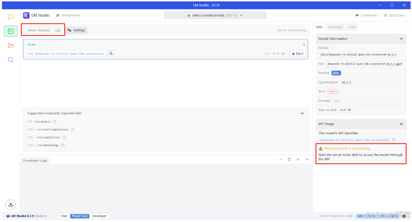Eject the loaded deepseek model
The height and width of the screenshot is (222, 412).
[297, 54]
